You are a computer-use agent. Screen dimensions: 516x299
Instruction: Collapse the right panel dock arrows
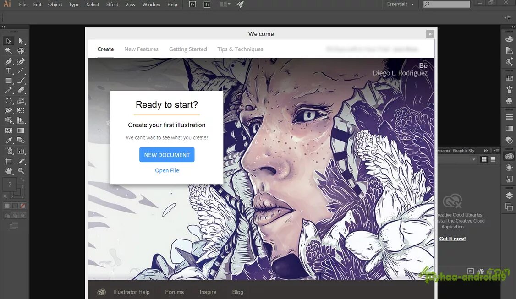tap(513, 27)
